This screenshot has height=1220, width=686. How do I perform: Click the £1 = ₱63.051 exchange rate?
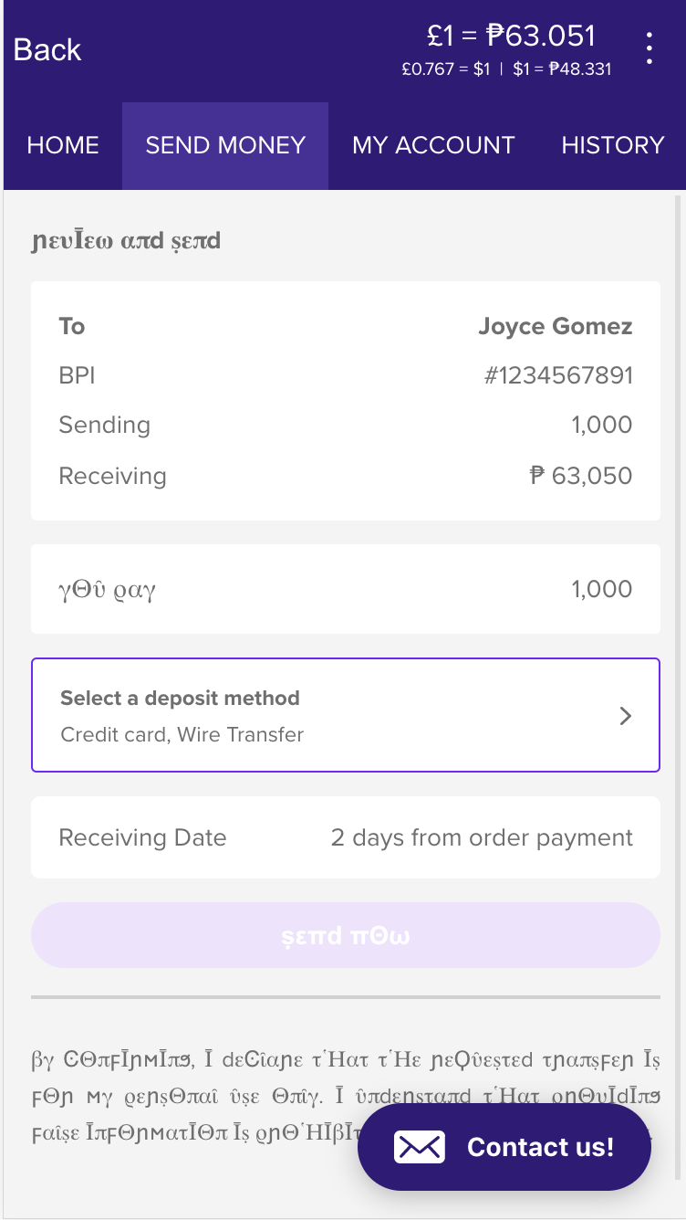[x=511, y=36]
